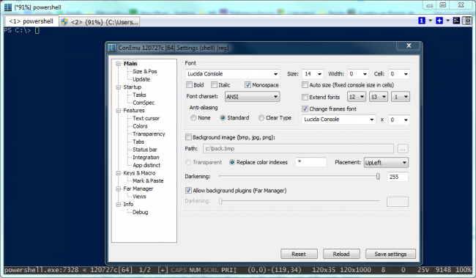Switch to the powershell tab
The width and height of the screenshot is (476, 278).
coord(31,21)
